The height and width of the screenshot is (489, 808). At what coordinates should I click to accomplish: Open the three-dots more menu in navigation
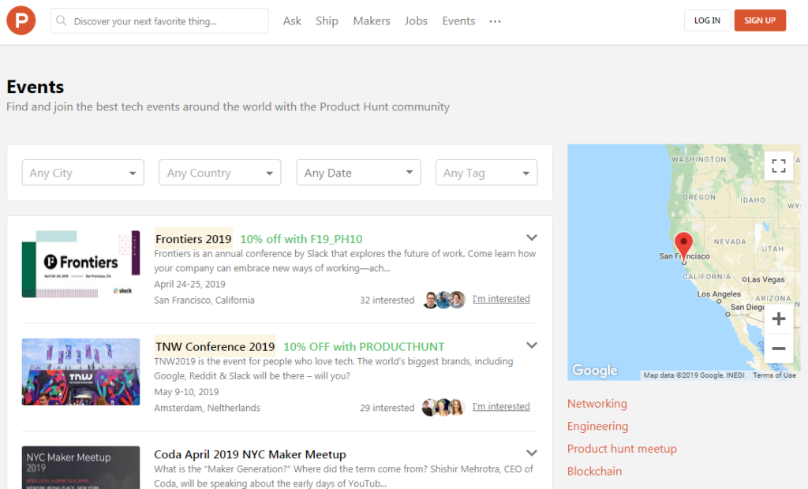[495, 21]
